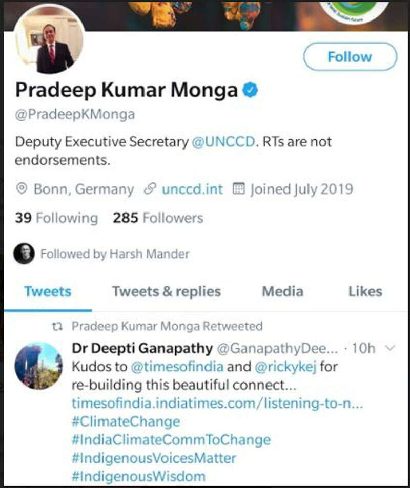Select the Media tab
The image size is (410, 488).
coord(282,292)
